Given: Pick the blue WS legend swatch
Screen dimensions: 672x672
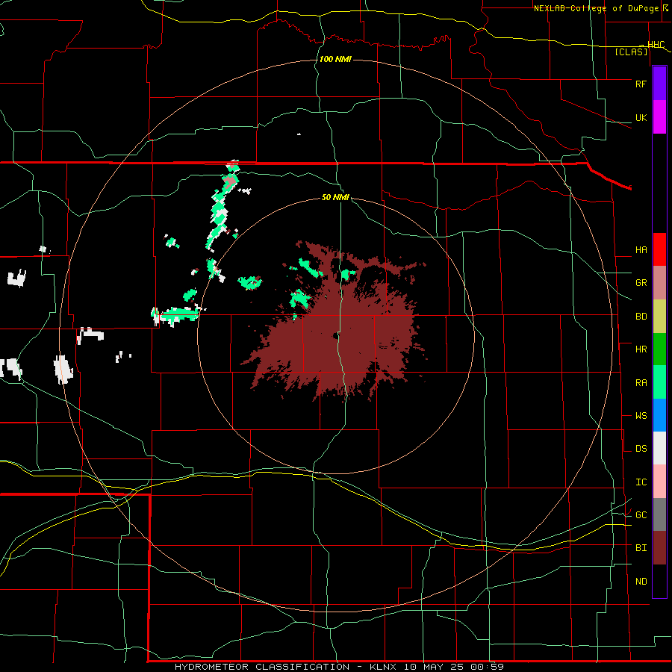Looking at the screenshot, I should click(659, 415).
